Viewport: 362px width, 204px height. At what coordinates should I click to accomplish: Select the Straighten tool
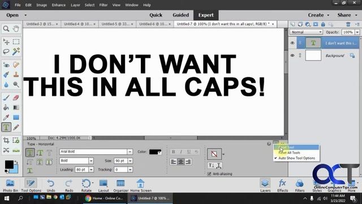(x=16, y=150)
